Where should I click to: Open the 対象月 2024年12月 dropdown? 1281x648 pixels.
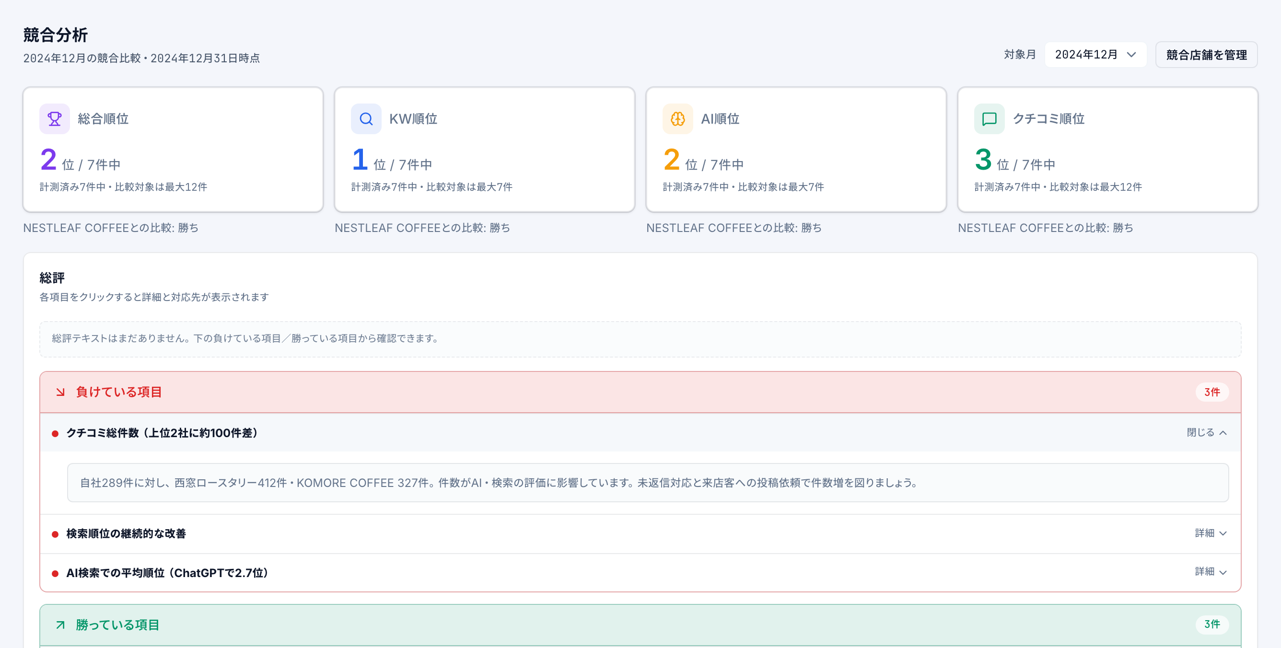point(1095,55)
